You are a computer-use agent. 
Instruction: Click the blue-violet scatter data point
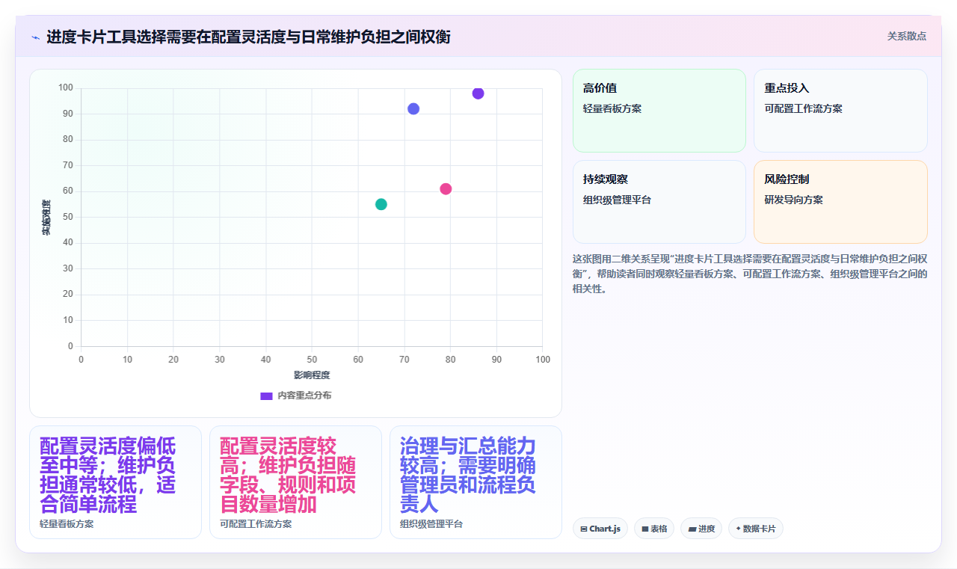click(413, 109)
